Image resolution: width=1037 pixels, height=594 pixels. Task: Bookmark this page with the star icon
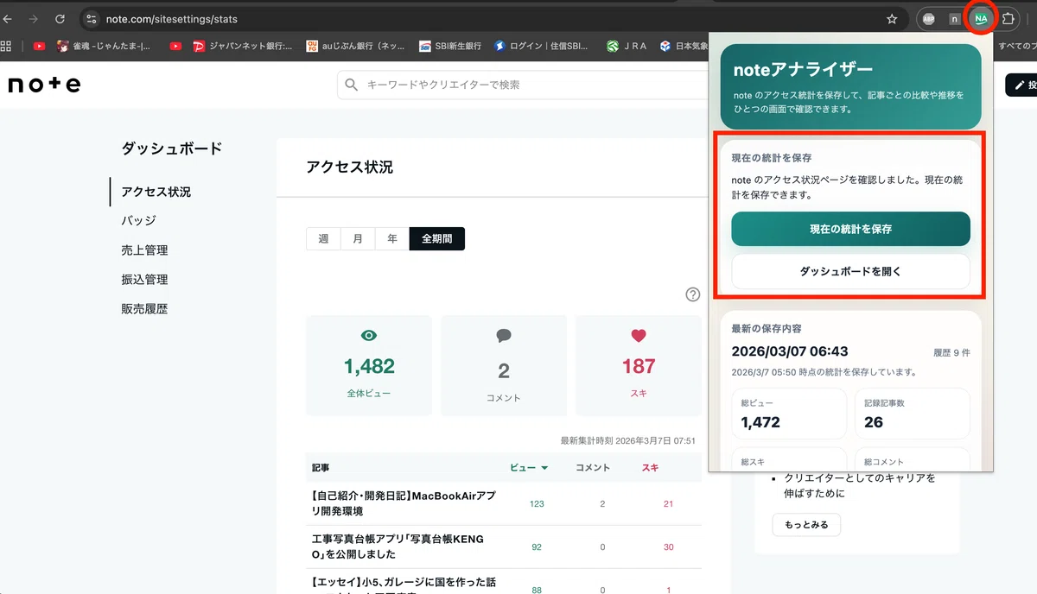[892, 18]
